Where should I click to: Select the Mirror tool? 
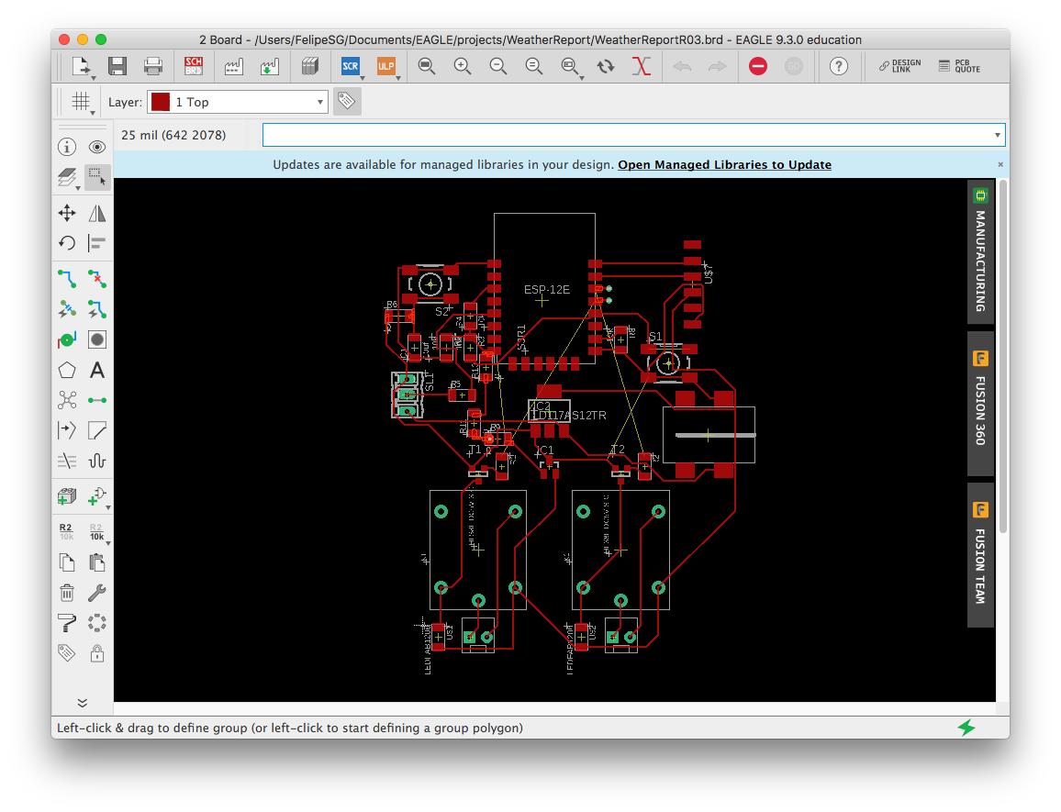pyautogui.click(x=97, y=214)
